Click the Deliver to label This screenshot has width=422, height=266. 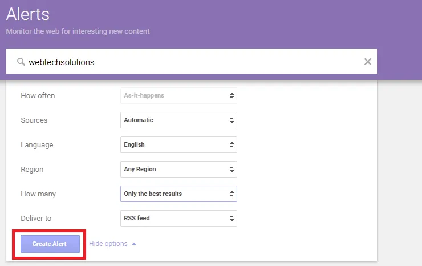36,218
